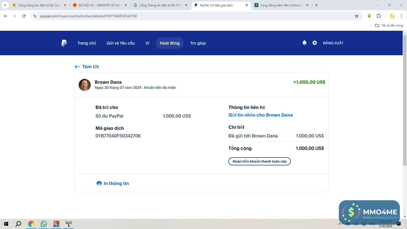Screen dimensions: 407x229
Task: Go back to the previous page
Action: (x=6, y=16)
